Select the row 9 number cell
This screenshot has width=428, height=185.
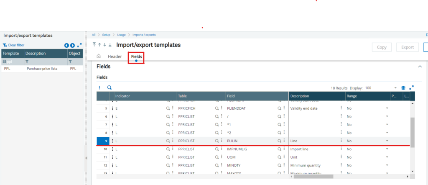coord(103,141)
